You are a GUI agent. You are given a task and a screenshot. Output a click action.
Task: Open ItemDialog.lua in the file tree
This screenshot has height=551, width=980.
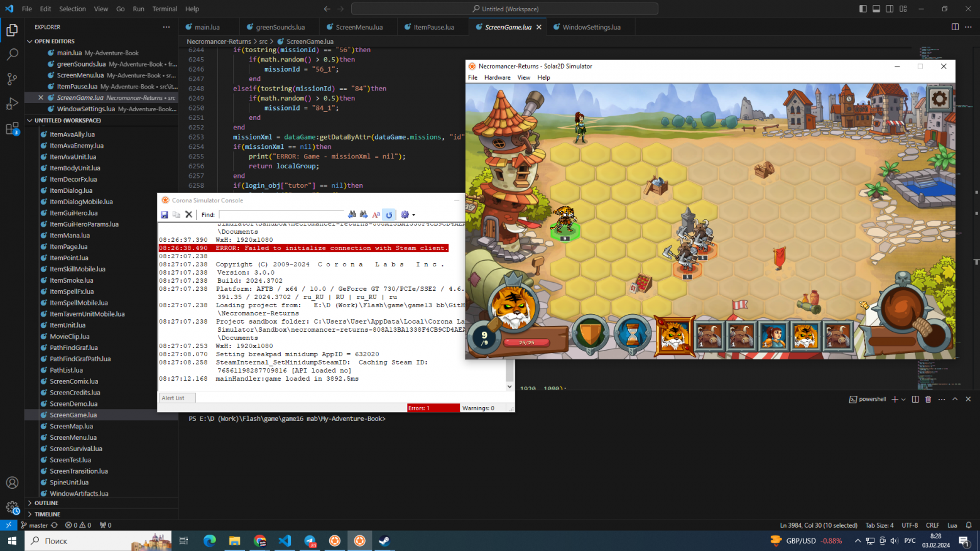71,191
